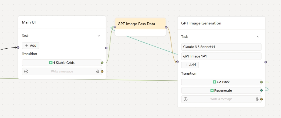The height and width of the screenshot is (118, 281).
Task: Open the Claude 3.5 Sonnet#1 task
Action: [x=221, y=47]
